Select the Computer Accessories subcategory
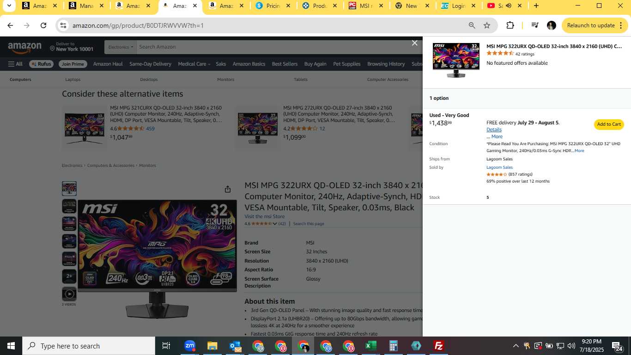 point(388,80)
